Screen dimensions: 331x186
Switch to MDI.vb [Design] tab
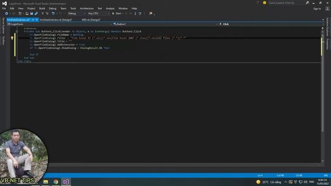click(91, 20)
